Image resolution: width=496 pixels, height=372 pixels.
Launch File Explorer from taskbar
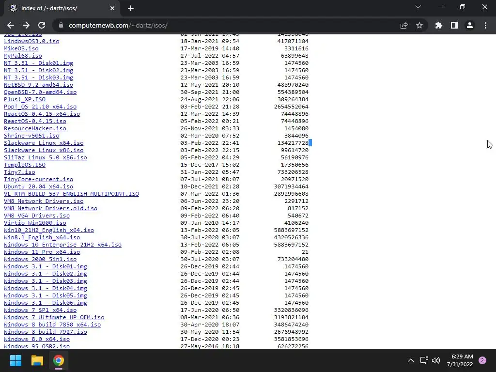[x=37, y=360]
